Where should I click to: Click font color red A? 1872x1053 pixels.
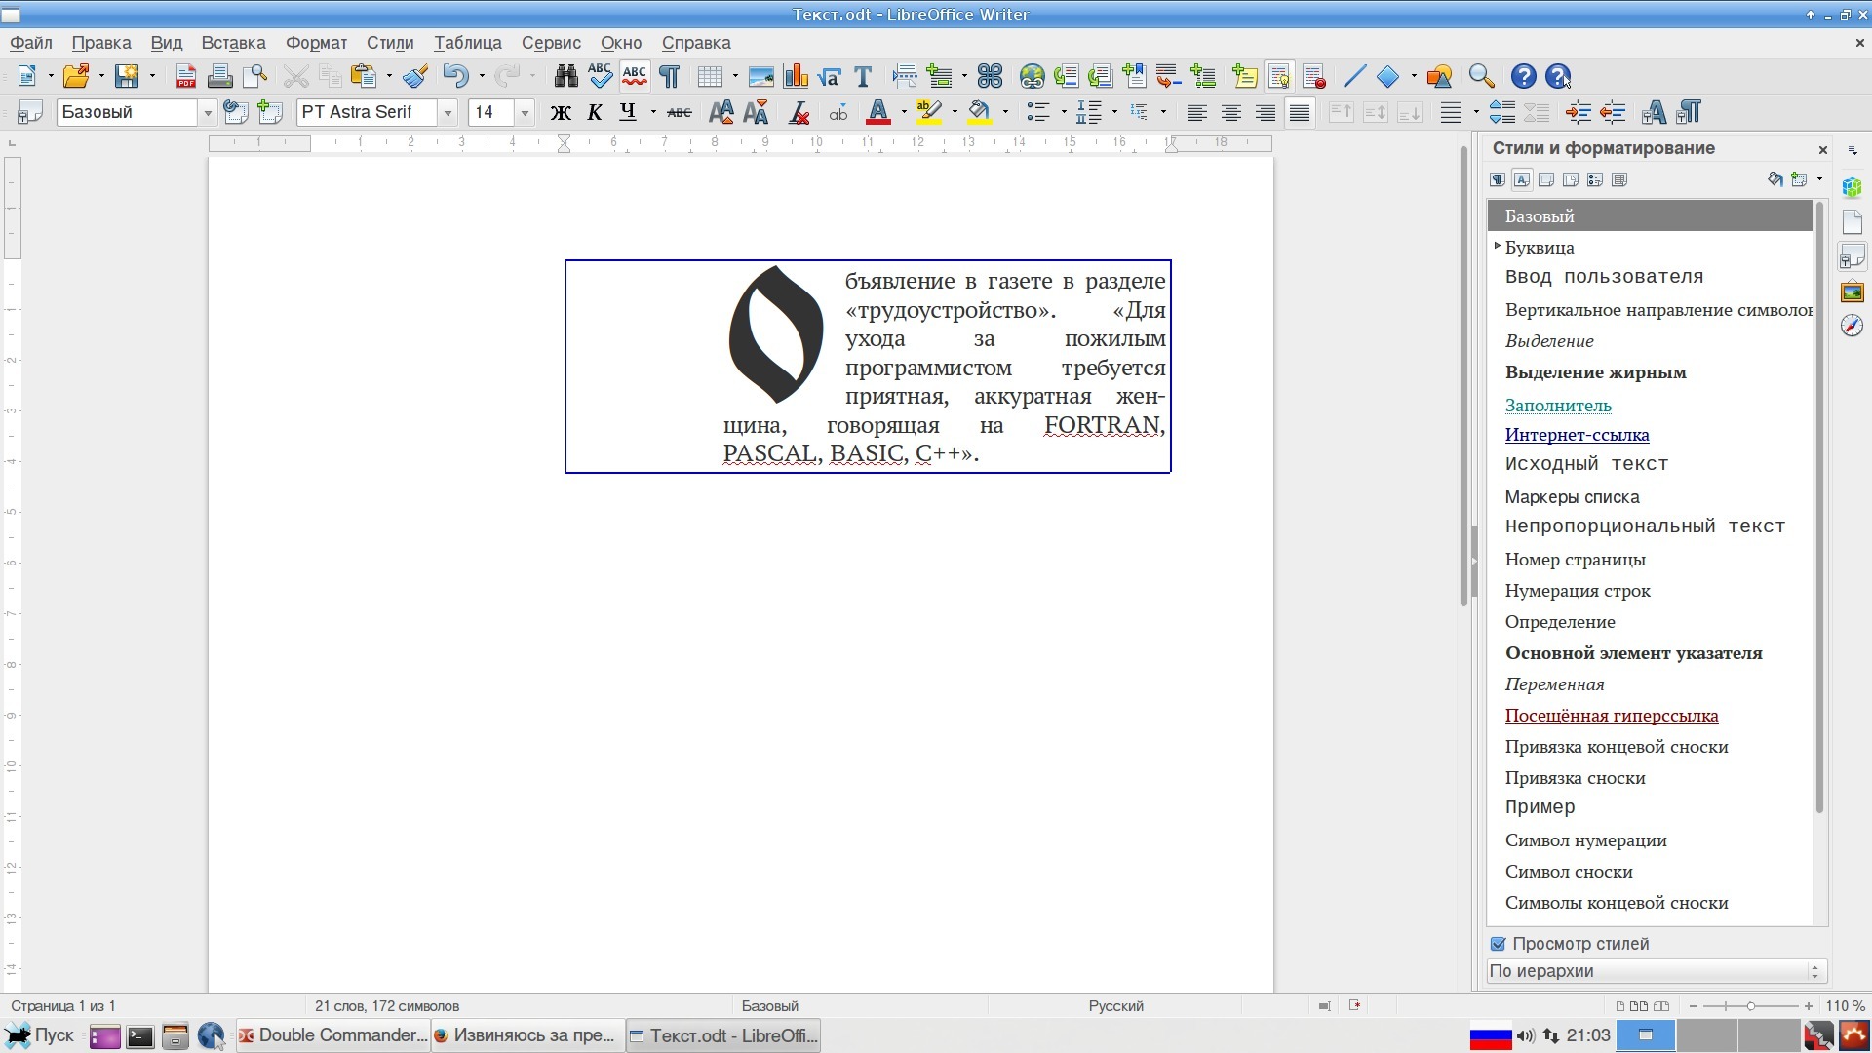tap(877, 112)
